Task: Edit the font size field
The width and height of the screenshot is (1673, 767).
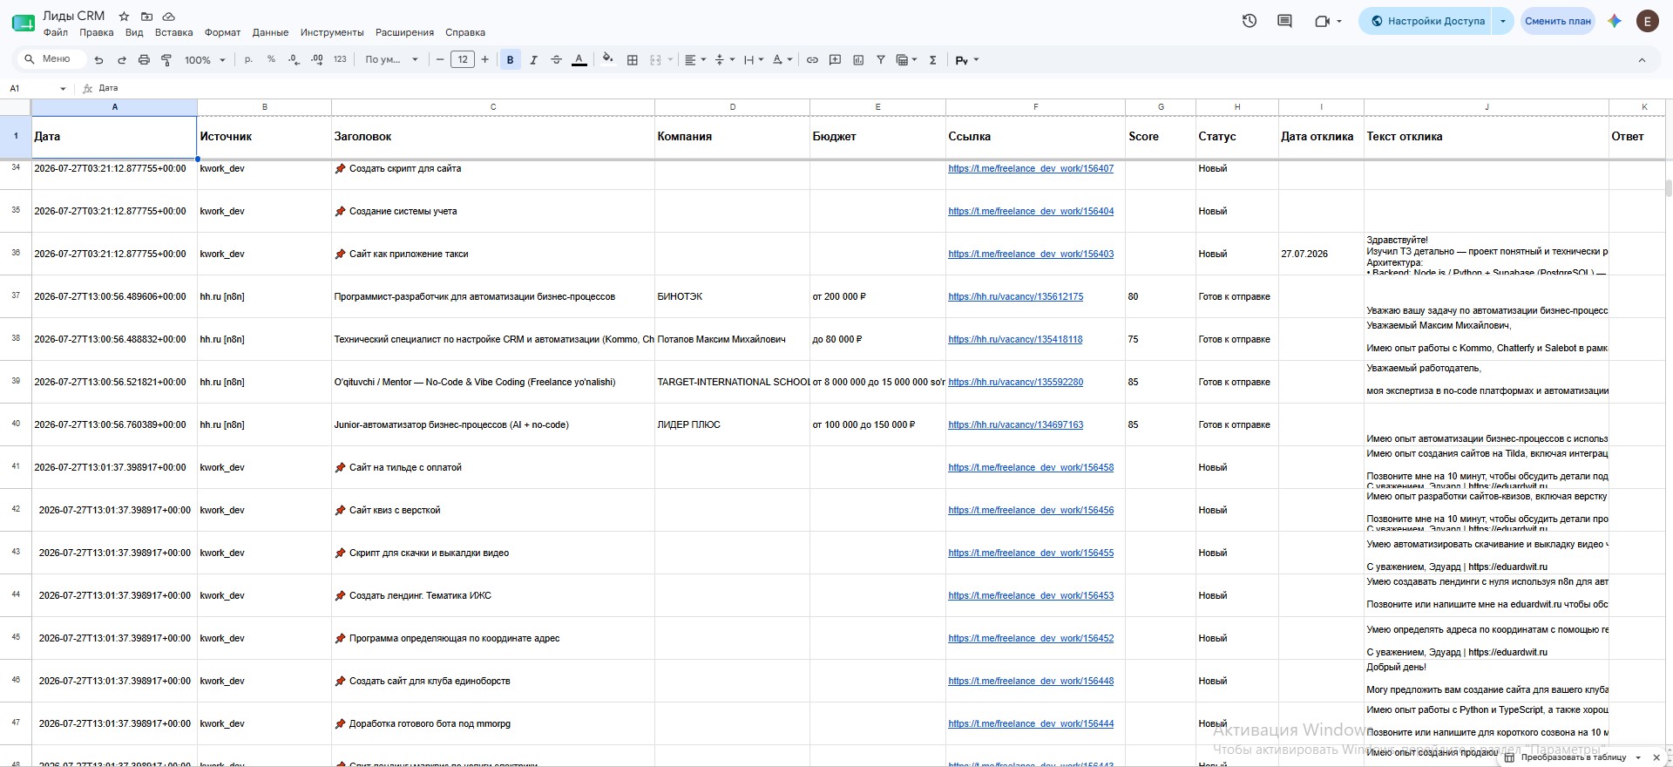Action: point(463,59)
